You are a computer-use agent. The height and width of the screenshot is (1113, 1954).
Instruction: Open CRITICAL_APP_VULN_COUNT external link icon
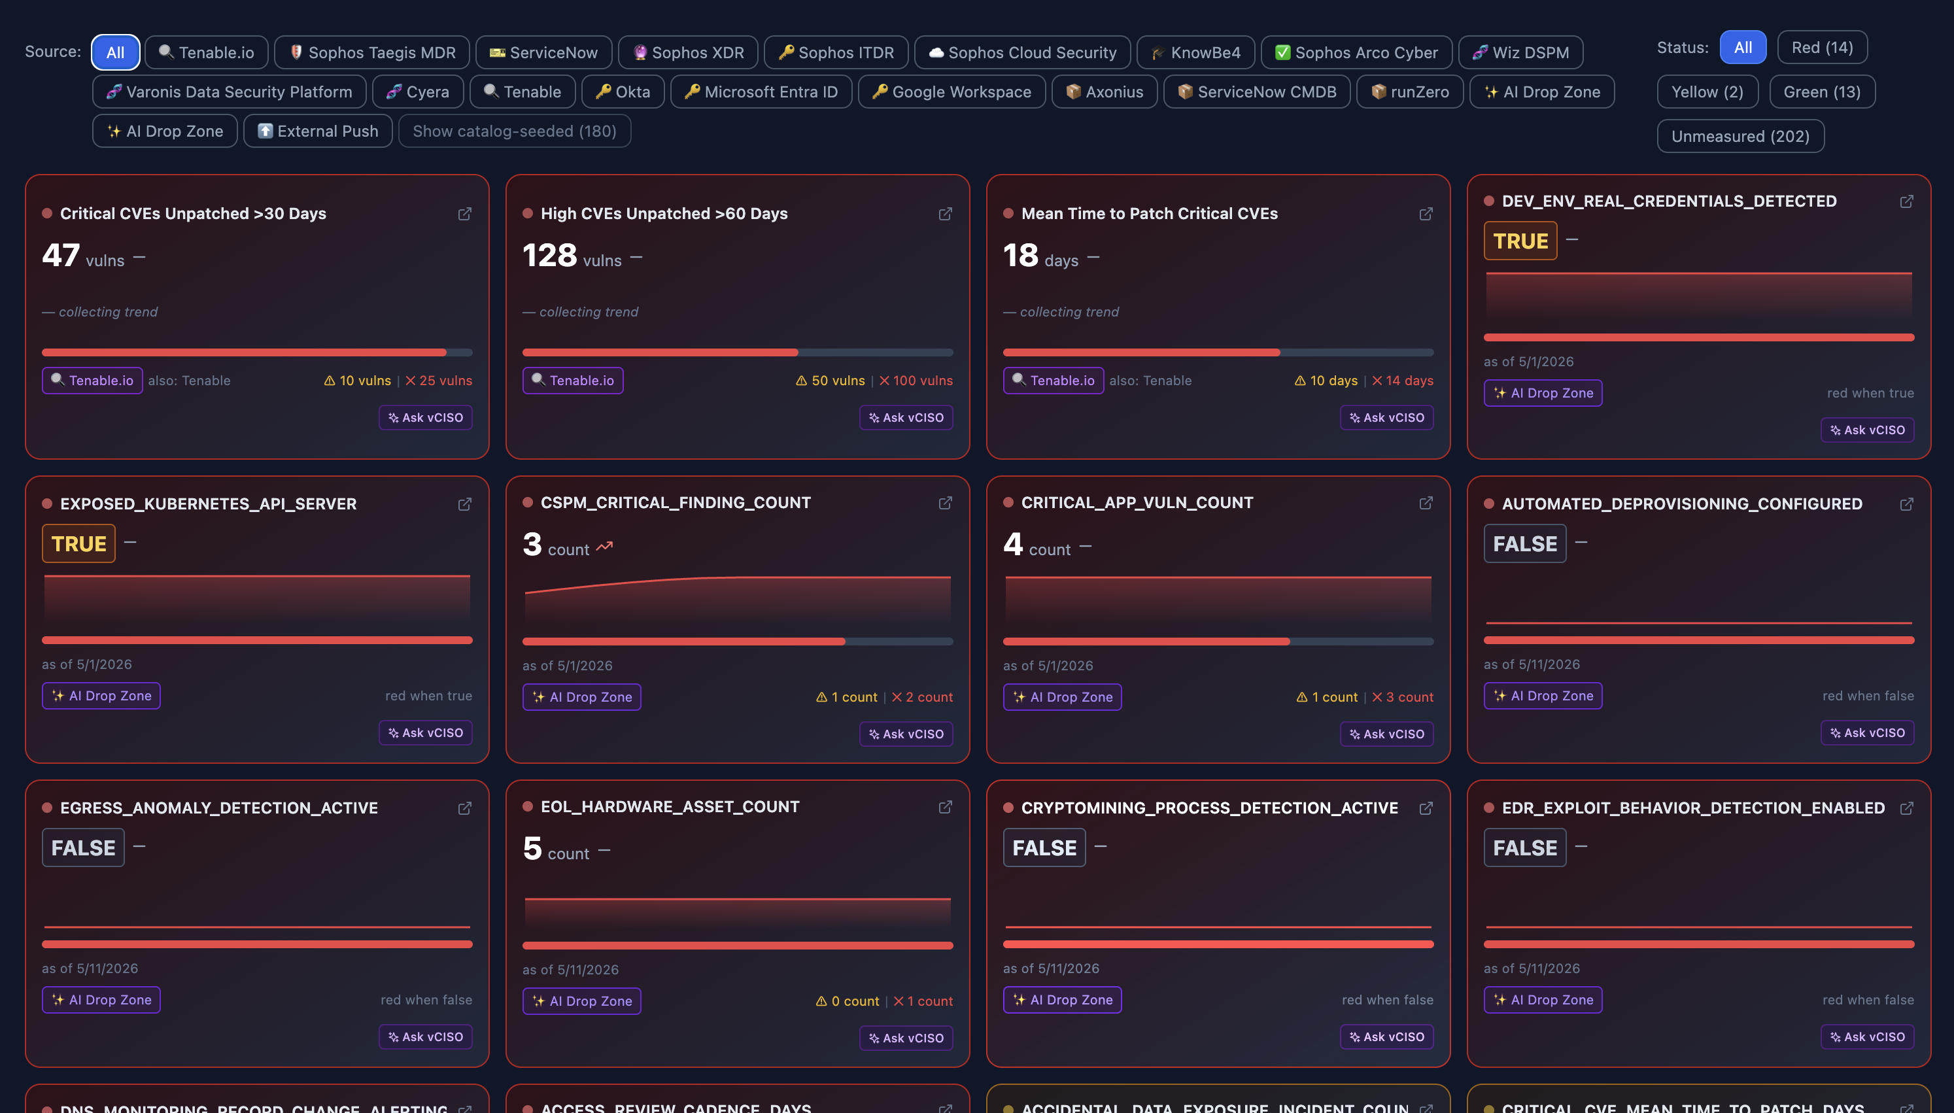click(x=1426, y=502)
